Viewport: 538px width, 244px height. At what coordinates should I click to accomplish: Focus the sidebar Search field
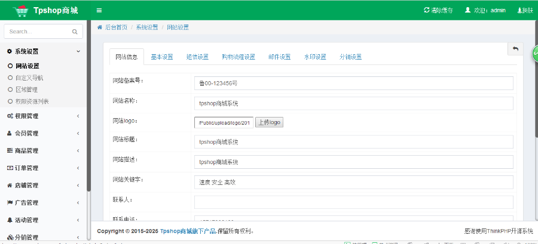coord(43,32)
